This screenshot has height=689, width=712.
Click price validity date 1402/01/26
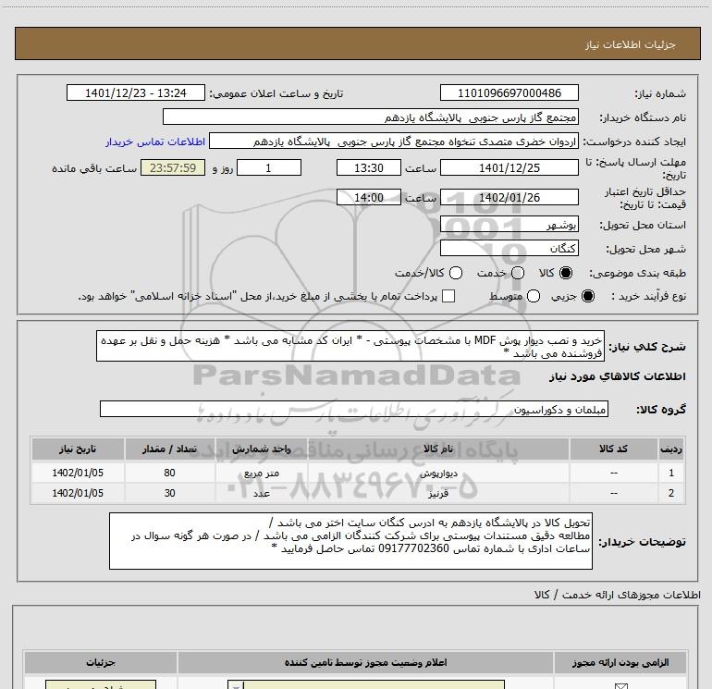click(509, 198)
